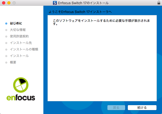Click the blue bullet beside はじめに
This screenshot has width=162, height=114.
tap(6, 23)
